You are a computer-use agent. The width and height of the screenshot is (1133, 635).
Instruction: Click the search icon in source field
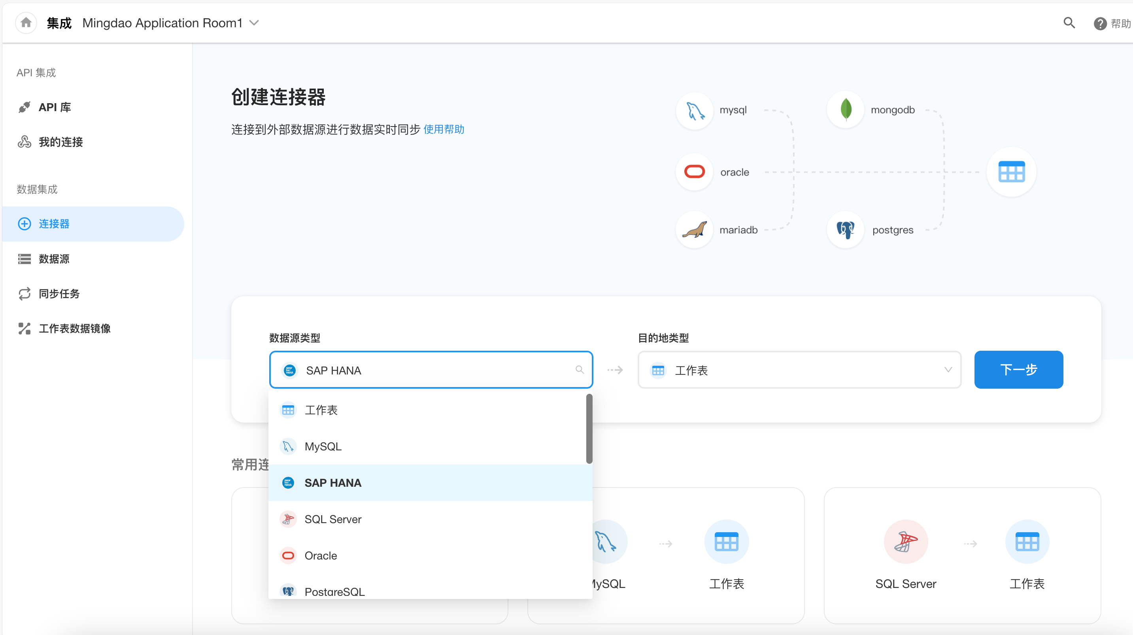coord(580,370)
